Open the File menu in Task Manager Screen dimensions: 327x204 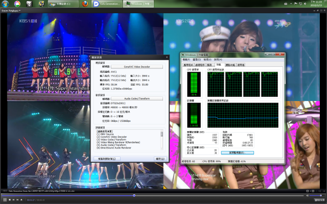[x=186, y=60]
